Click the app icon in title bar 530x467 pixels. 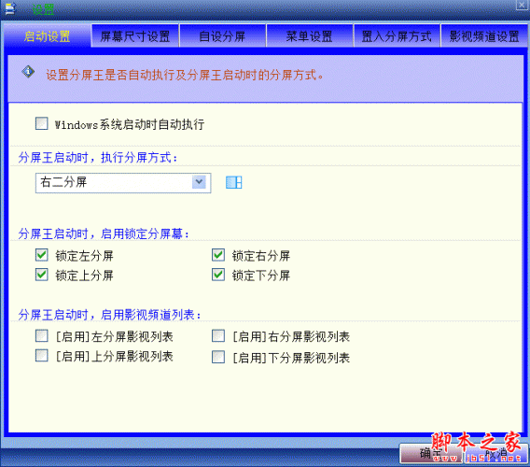(10, 8)
